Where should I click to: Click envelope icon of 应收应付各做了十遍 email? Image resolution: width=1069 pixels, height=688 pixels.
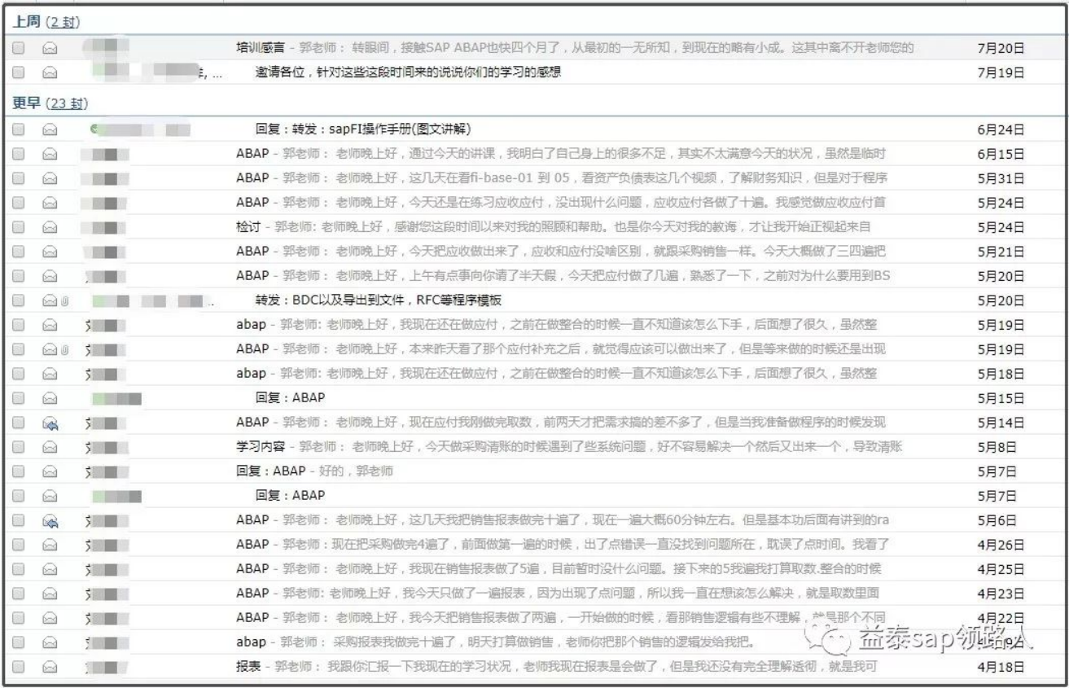click(50, 203)
